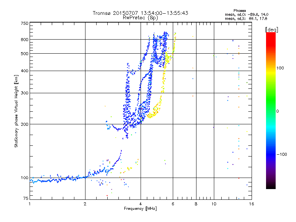Click the 'mean, sd,O: -89.6, 14.0' statistics line

[x=246, y=14]
